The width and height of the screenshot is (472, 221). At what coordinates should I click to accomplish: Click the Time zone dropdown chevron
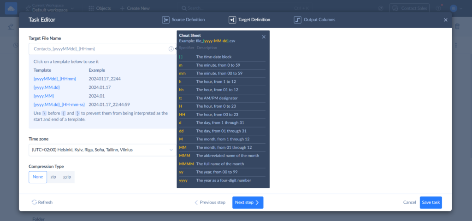point(171,150)
